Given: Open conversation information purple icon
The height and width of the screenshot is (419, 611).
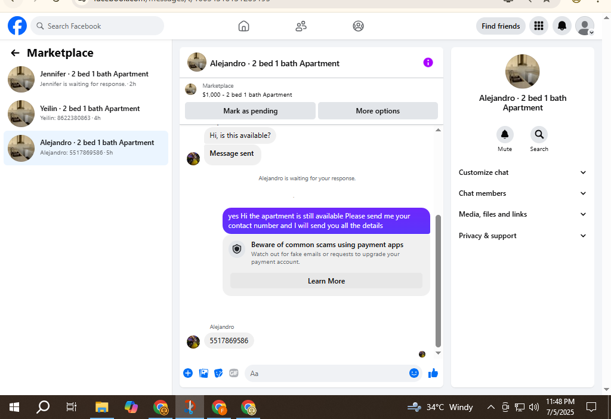Looking at the screenshot, I should [x=428, y=63].
